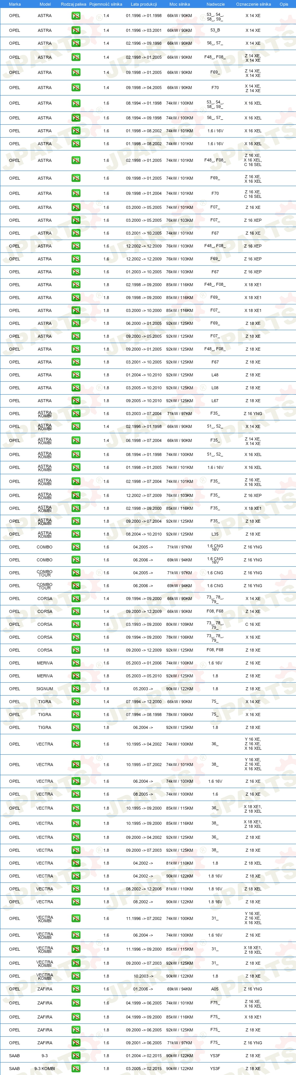
Task: Select the YS3F body cell in 9-3 KOMBI row
Action: pos(215,1068)
